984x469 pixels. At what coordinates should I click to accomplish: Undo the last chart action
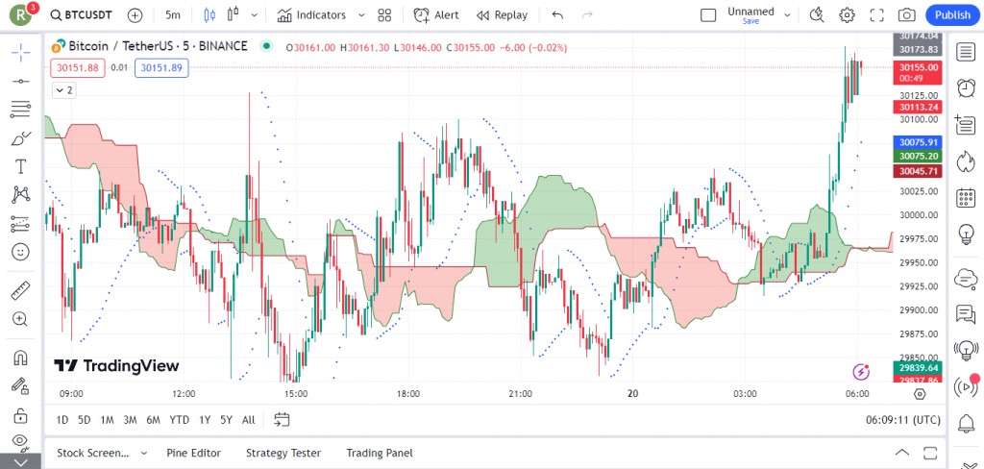point(557,15)
